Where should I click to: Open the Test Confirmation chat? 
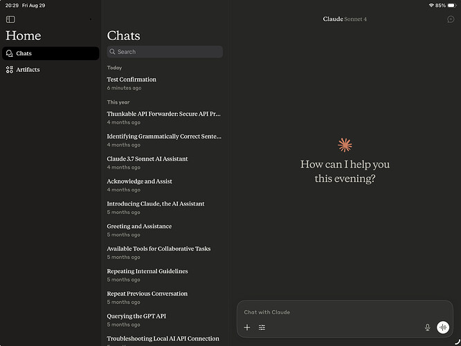point(165,84)
